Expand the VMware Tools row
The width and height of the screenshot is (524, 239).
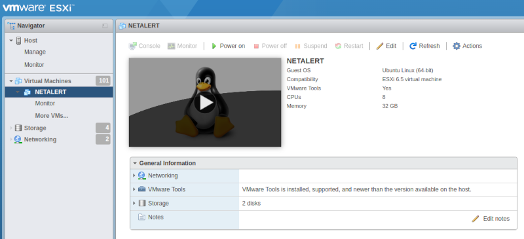[134, 189]
